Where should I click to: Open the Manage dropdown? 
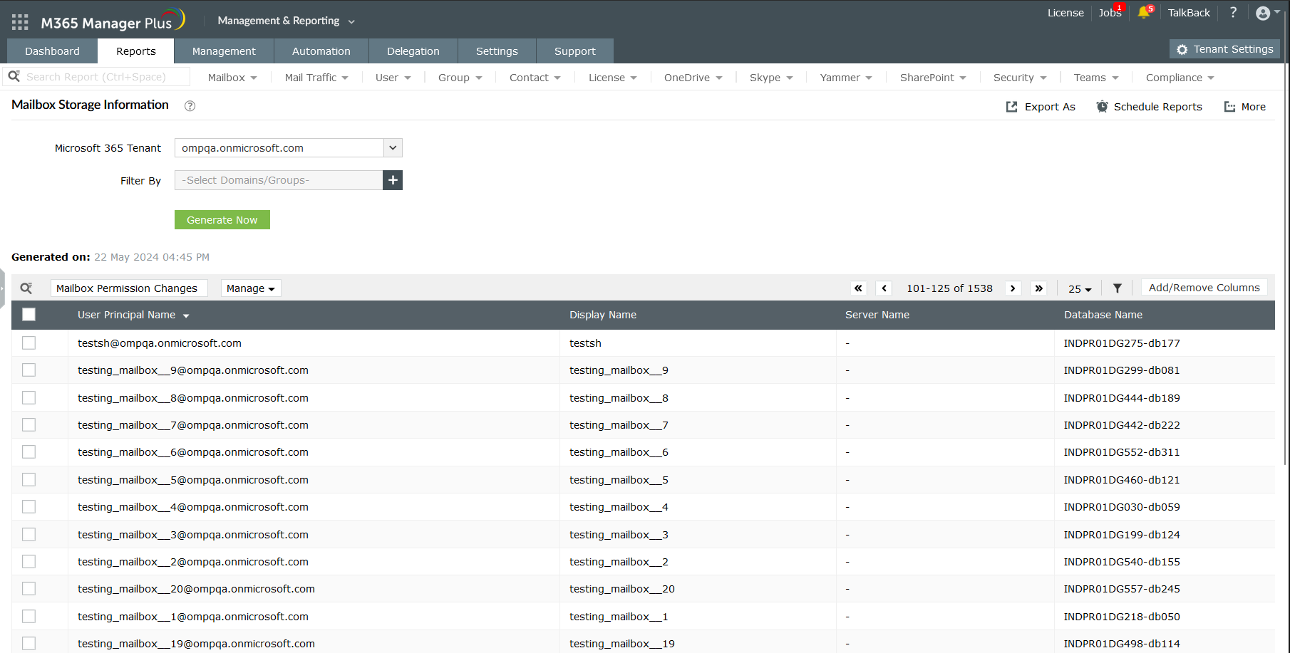(x=251, y=288)
